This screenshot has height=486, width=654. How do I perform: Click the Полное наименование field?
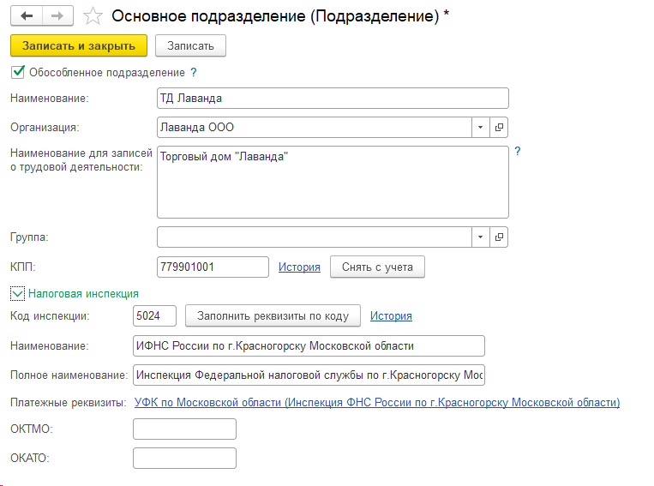tap(309, 375)
